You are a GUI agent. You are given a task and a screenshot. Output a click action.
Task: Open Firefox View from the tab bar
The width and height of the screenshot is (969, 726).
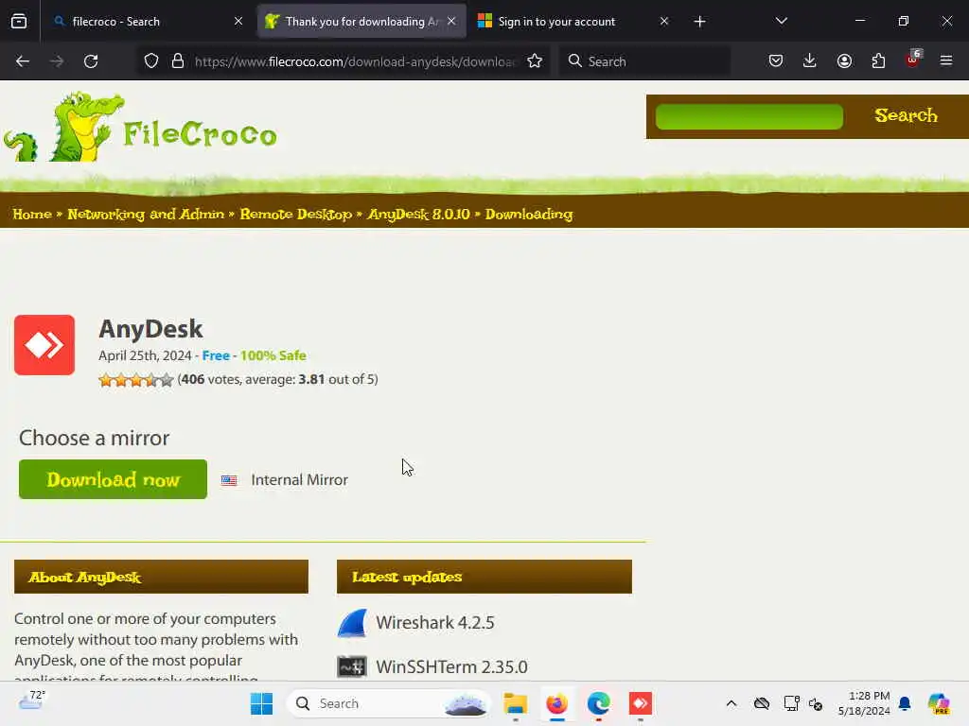click(19, 22)
